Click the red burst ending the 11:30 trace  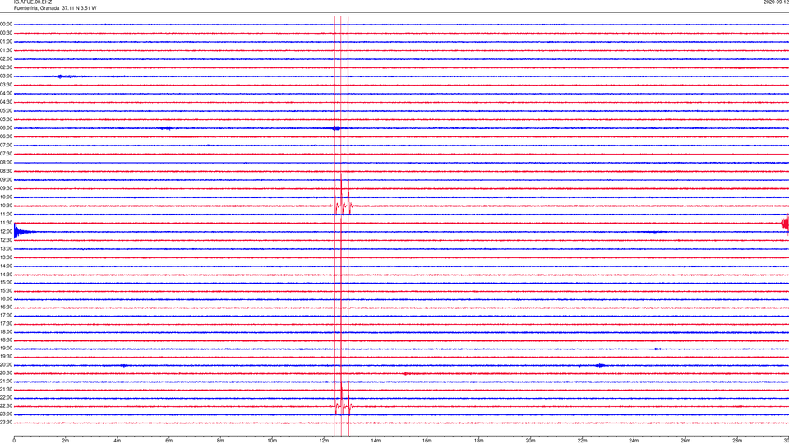(784, 223)
